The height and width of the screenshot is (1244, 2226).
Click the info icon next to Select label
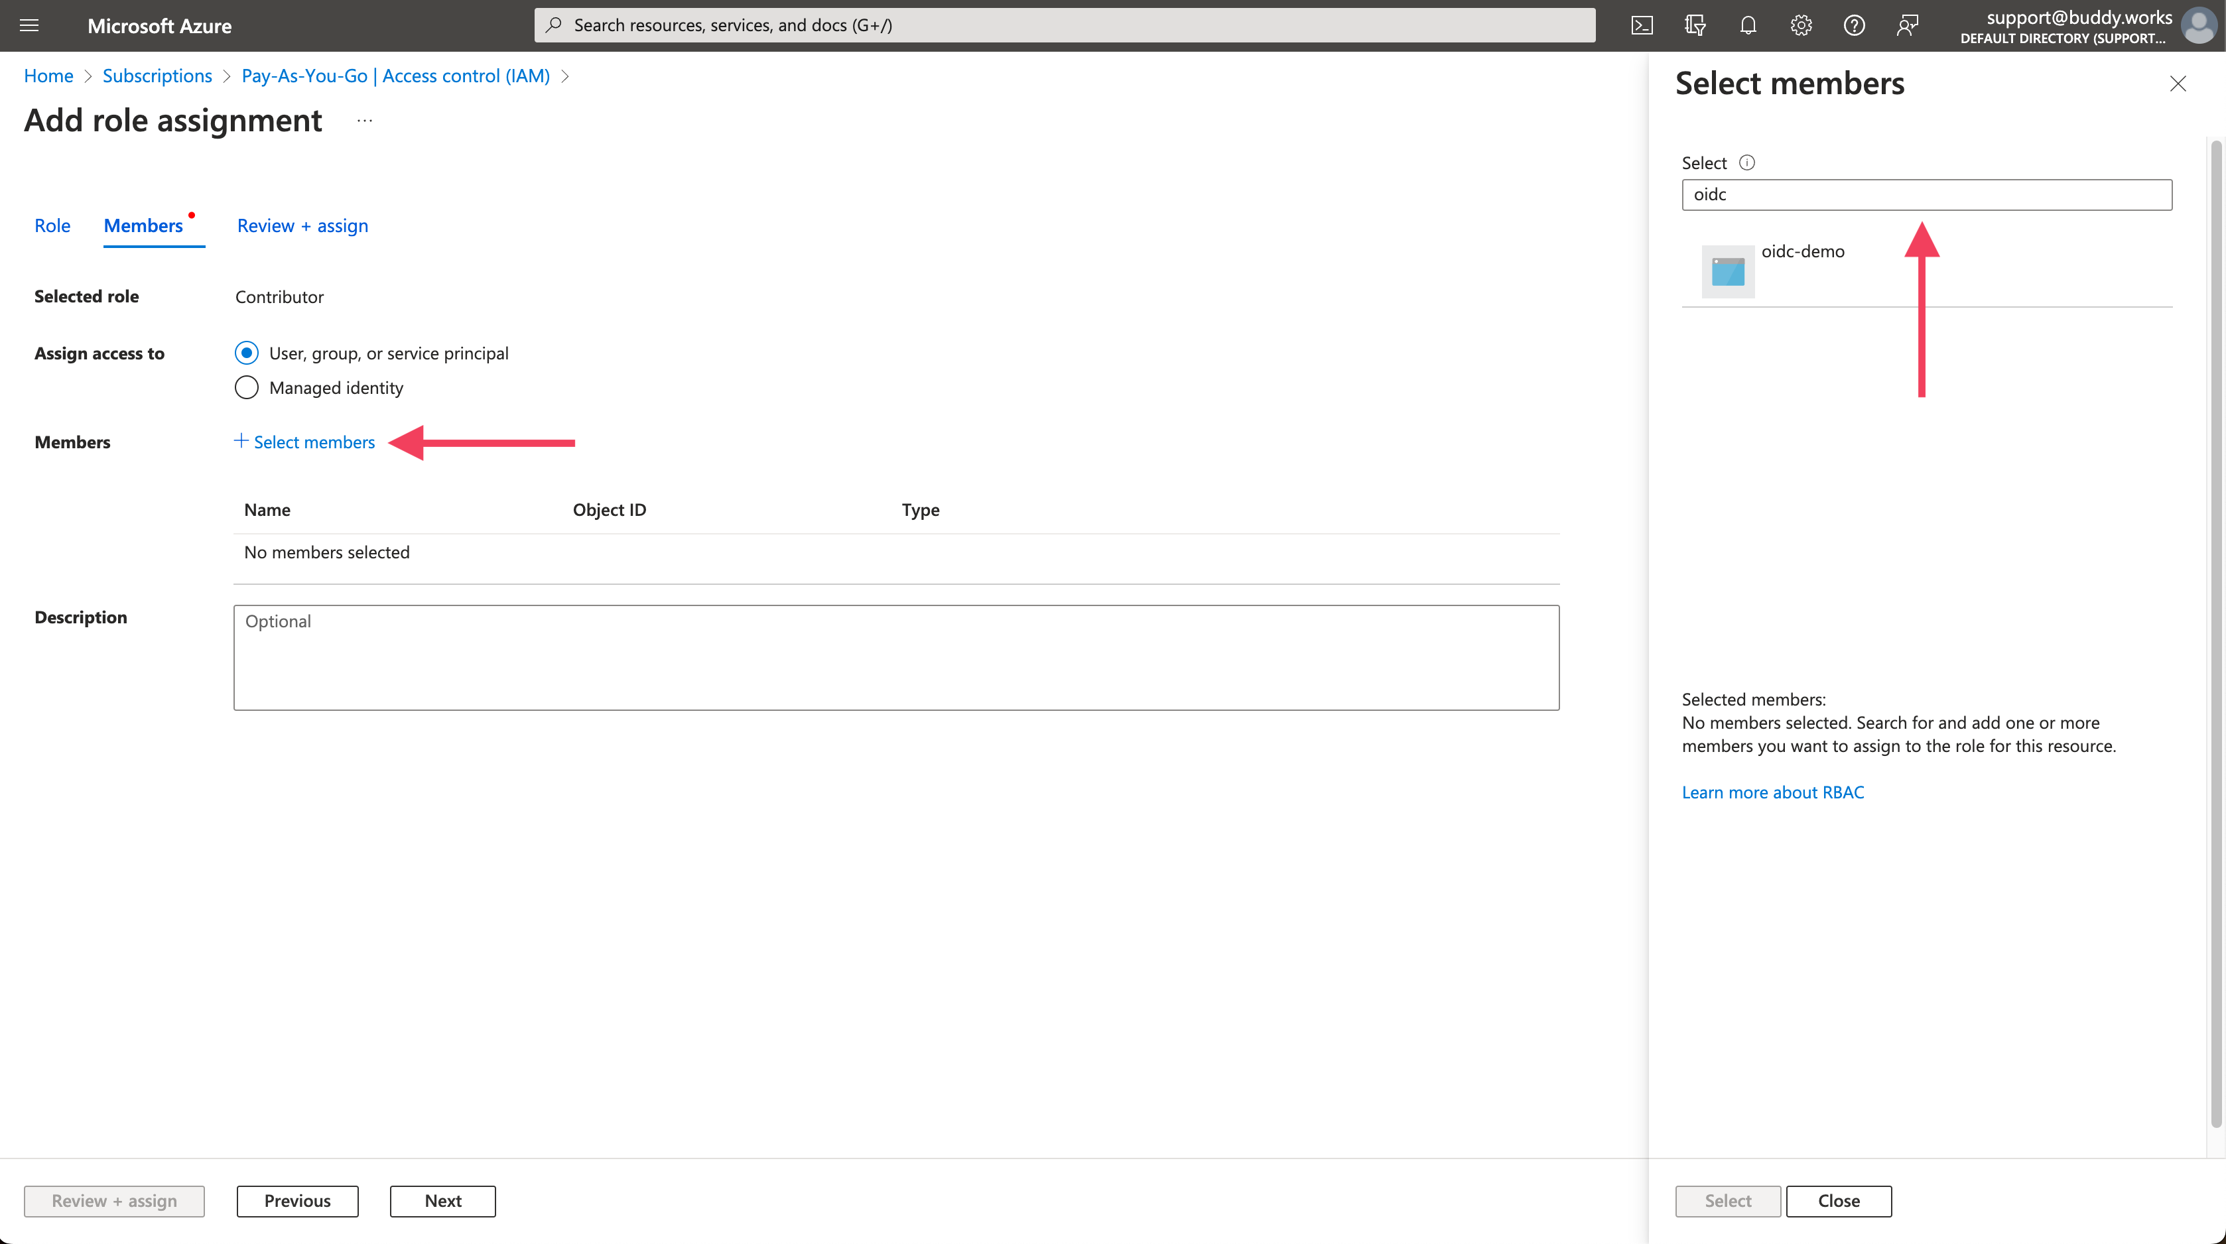pyautogui.click(x=1746, y=162)
